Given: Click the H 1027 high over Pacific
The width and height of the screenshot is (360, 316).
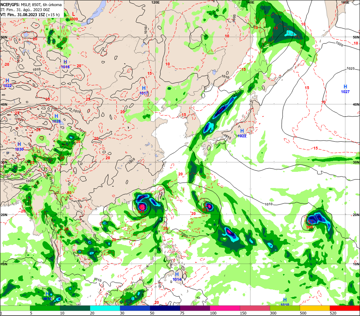Looking at the screenshot, I should tap(345, 89).
